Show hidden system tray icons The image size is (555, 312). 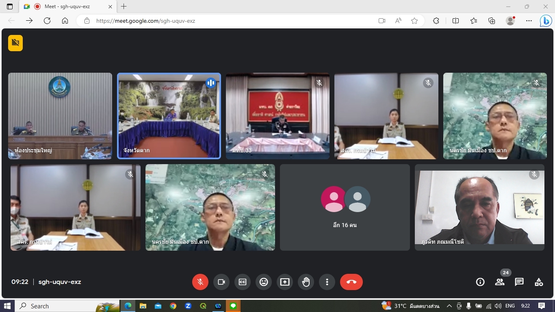[x=449, y=306]
